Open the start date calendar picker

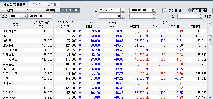[123, 10]
